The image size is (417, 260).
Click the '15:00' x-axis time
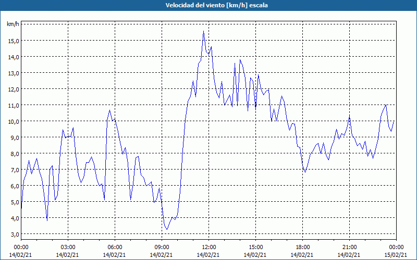pyautogui.click(x=255, y=248)
